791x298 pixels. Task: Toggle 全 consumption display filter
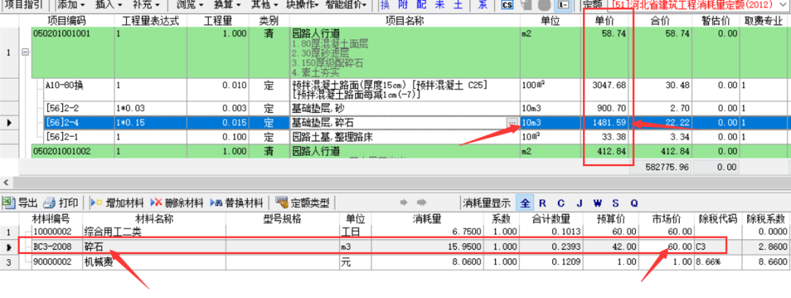point(526,203)
